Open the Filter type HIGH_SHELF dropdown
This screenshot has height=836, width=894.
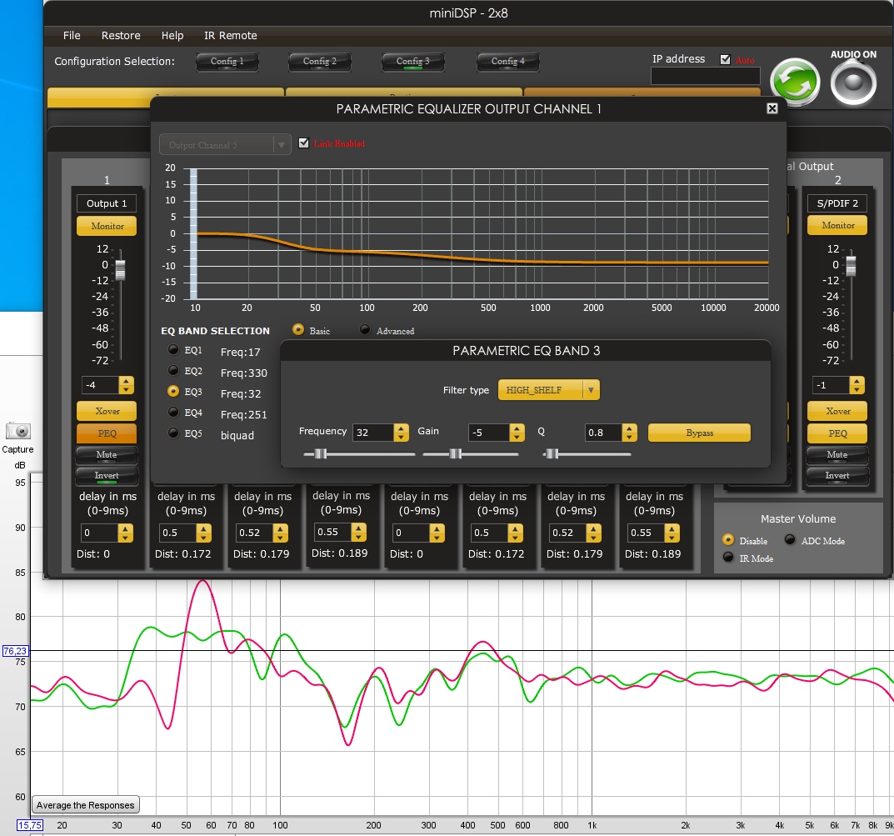coord(548,390)
